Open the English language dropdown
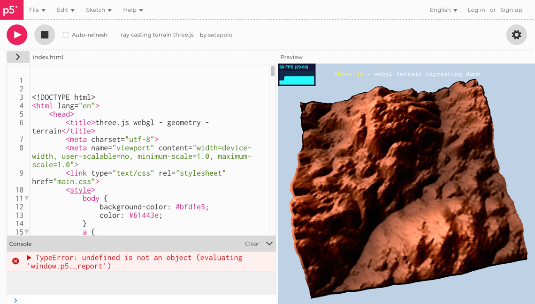 pyautogui.click(x=443, y=10)
